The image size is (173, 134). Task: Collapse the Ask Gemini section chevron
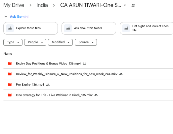point(6,16)
